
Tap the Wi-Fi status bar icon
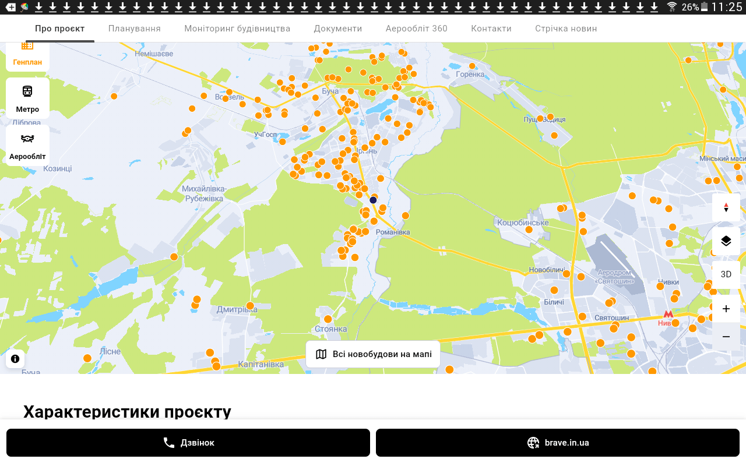click(672, 7)
